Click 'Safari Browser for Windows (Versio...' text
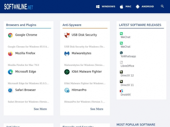The width and height of the screenshot is (170, 127). coord(28,102)
